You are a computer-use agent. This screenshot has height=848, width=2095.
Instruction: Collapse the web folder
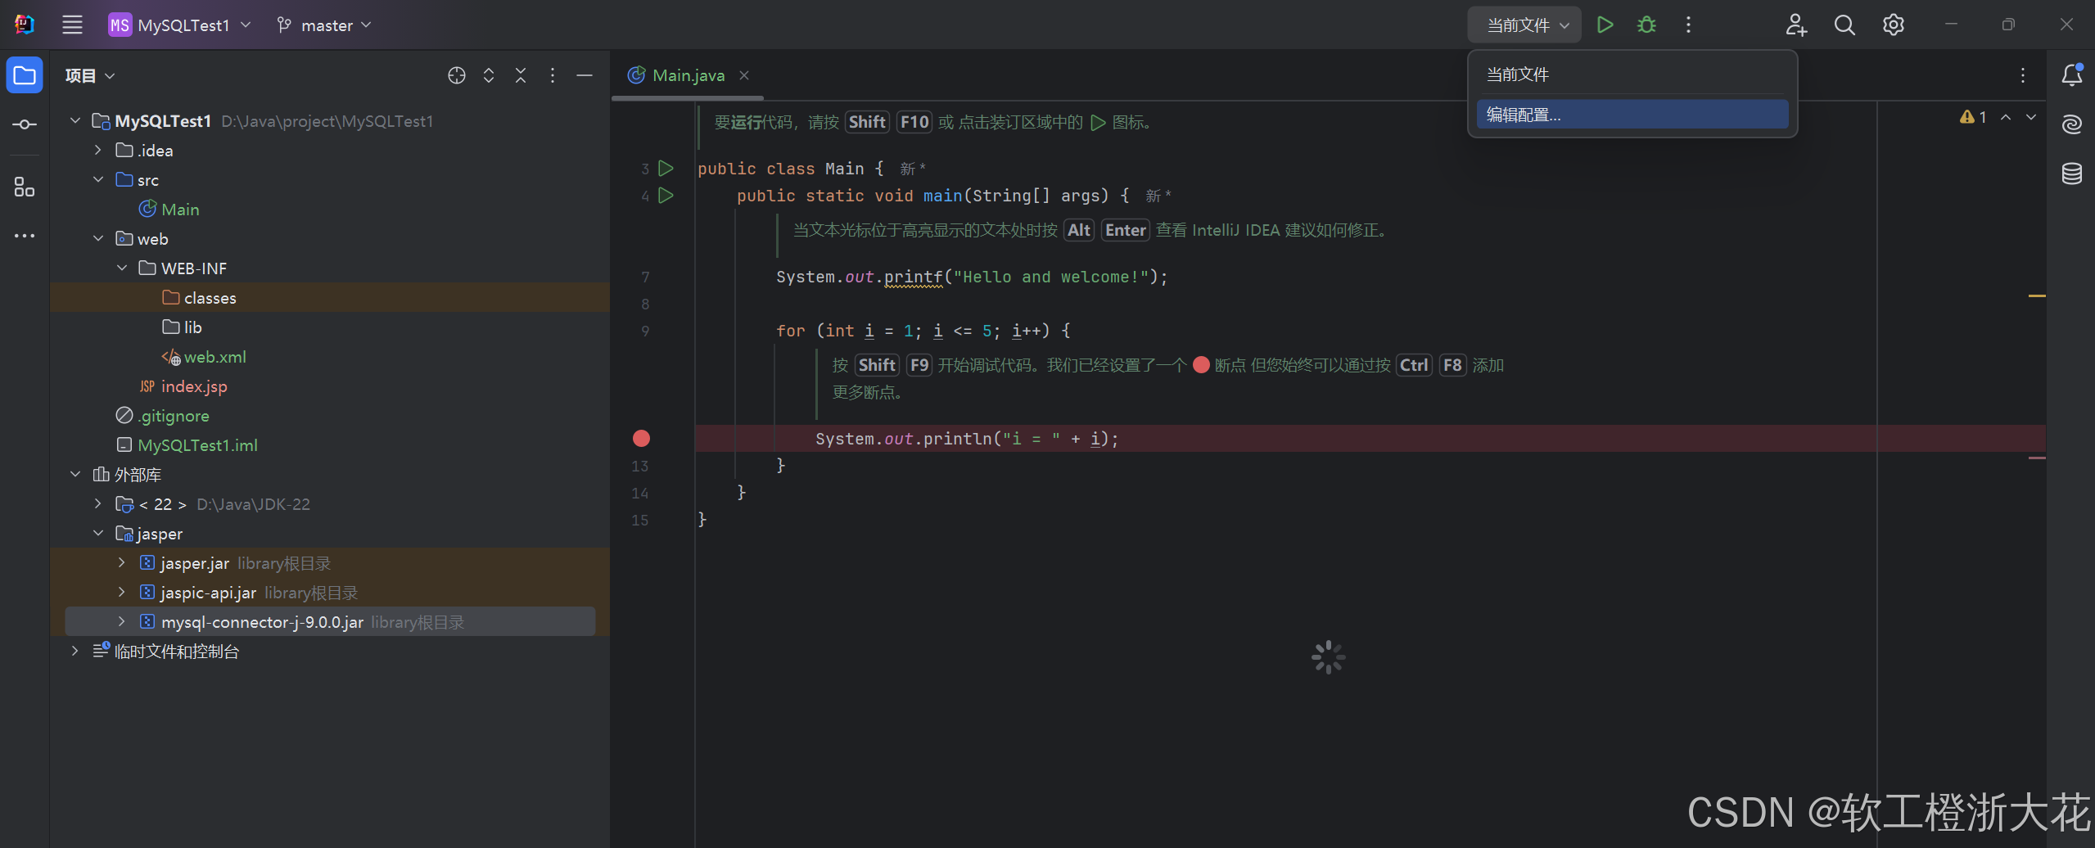pyautogui.click(x=98, y=239)
